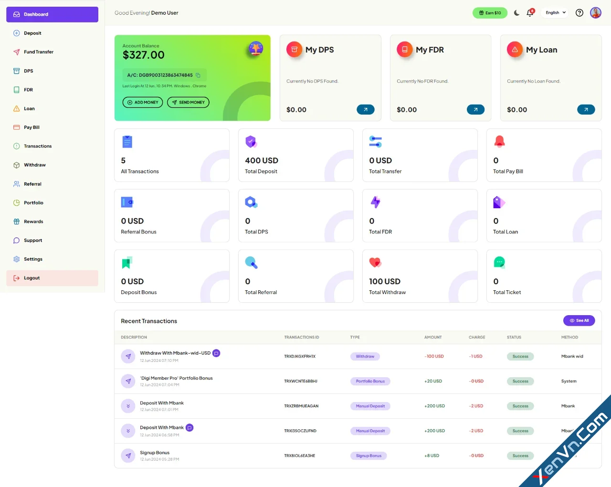
Task: Open the English language dropdown
Action: [554, 13]
